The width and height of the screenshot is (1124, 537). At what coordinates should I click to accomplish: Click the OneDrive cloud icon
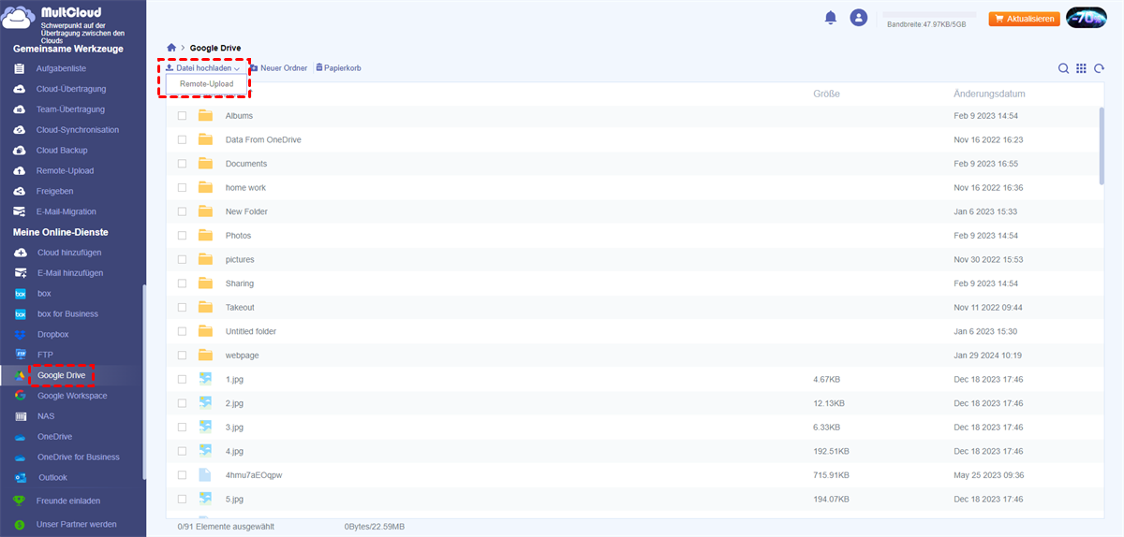tap(19, 437)
